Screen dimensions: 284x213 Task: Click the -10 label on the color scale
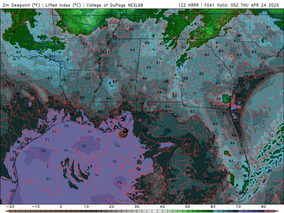[35, 207]
